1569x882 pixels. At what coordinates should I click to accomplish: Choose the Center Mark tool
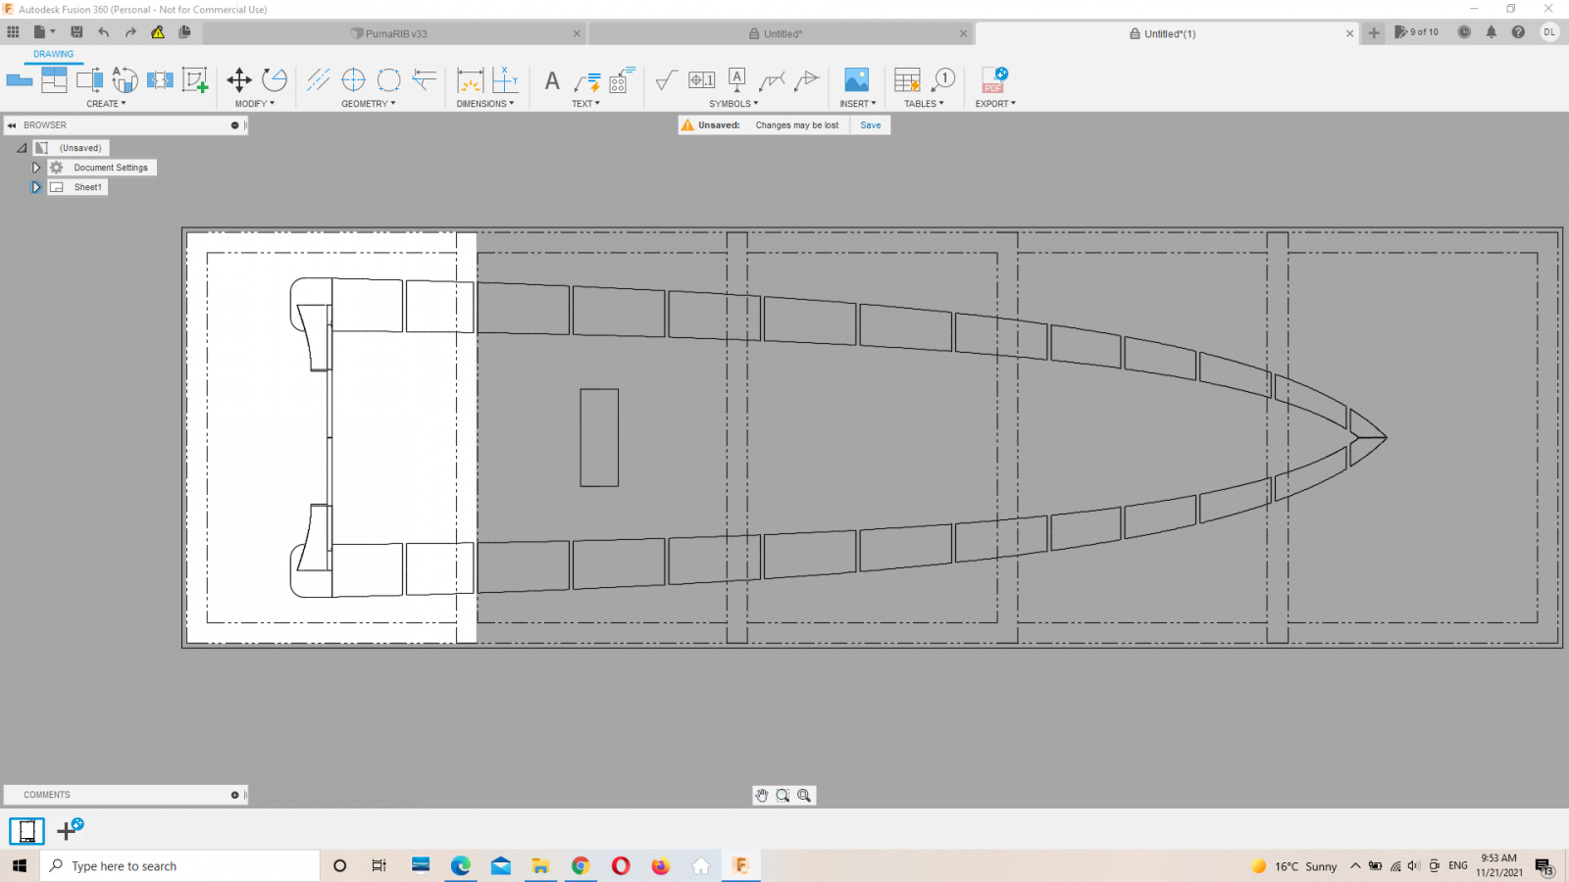click(x=353, y=79)
